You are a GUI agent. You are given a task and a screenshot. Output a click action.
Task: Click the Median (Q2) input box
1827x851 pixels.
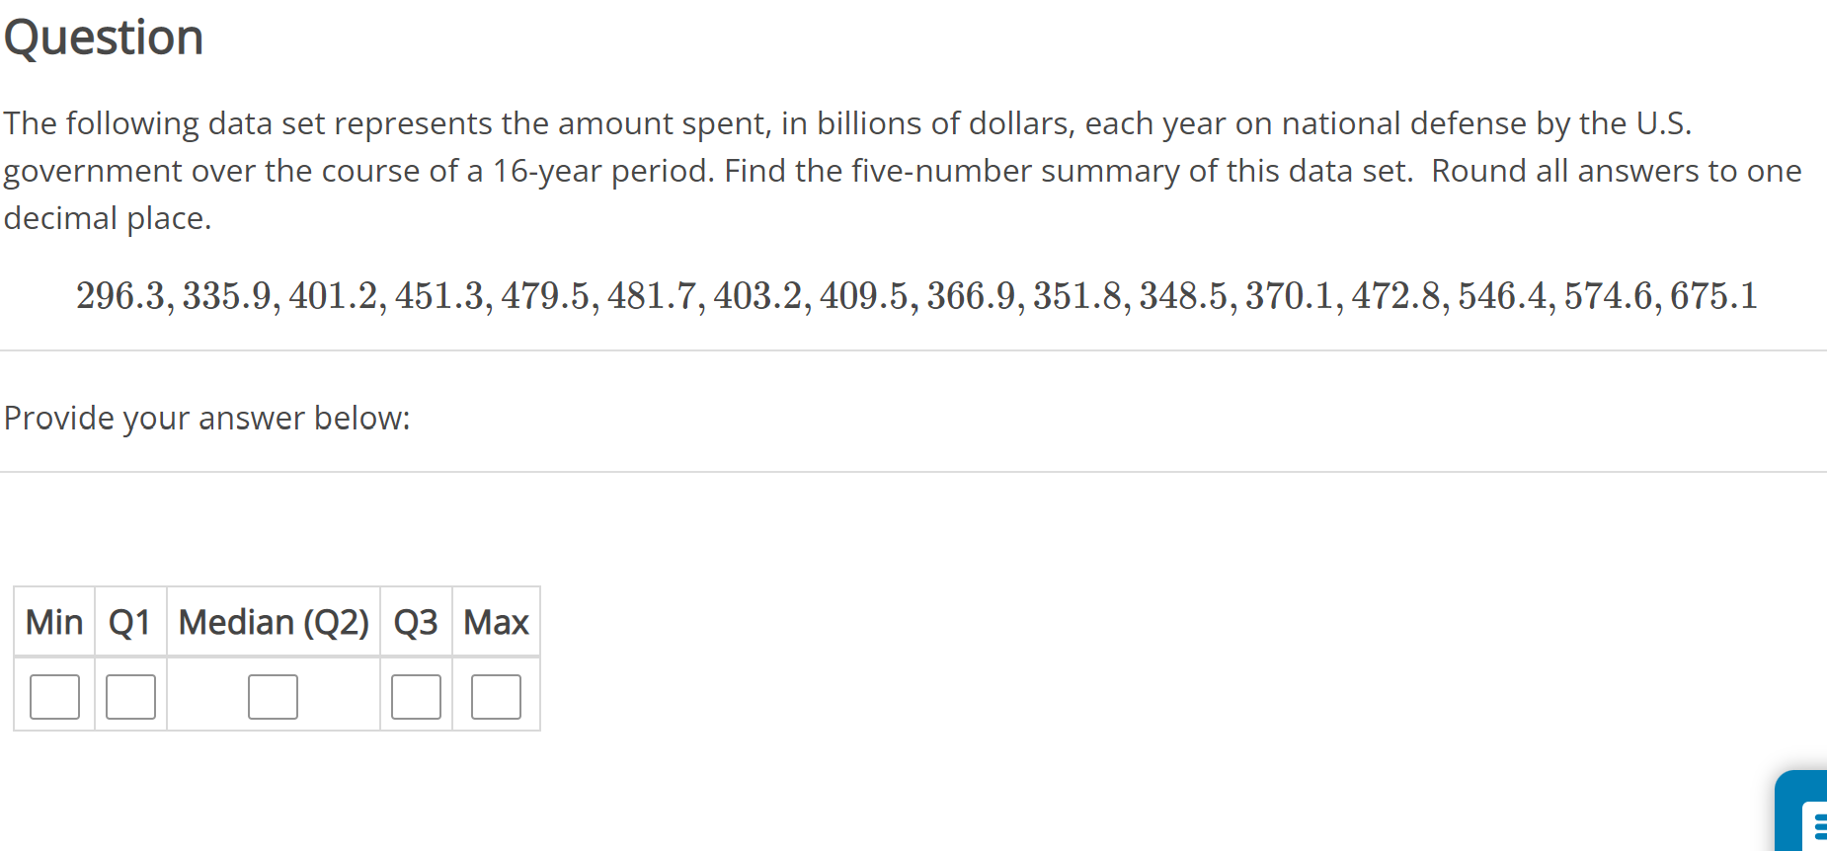(273, 695)
